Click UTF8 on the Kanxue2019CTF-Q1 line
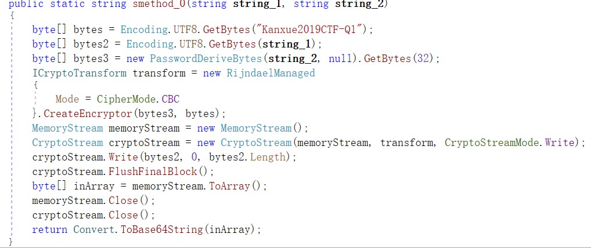The width and height of the screenshot is (591, 248). 185,30
